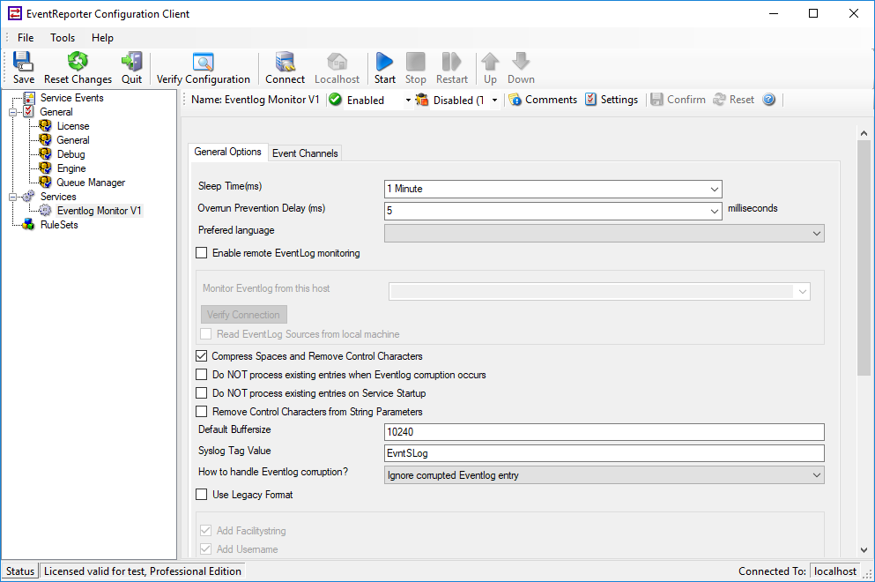This screenshot has width=875, height=582.
Task: Click the Verify Configuration magnifier icon
Action: (x=204, y=62)
